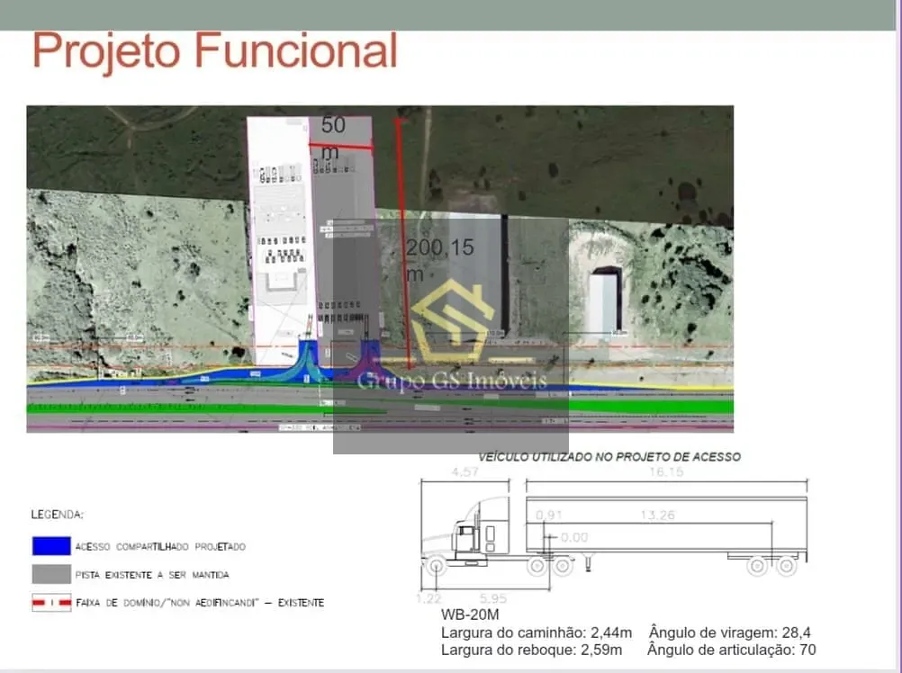
Task: Click the '16.15' trailer length dimension
Action: click(666, 471)
